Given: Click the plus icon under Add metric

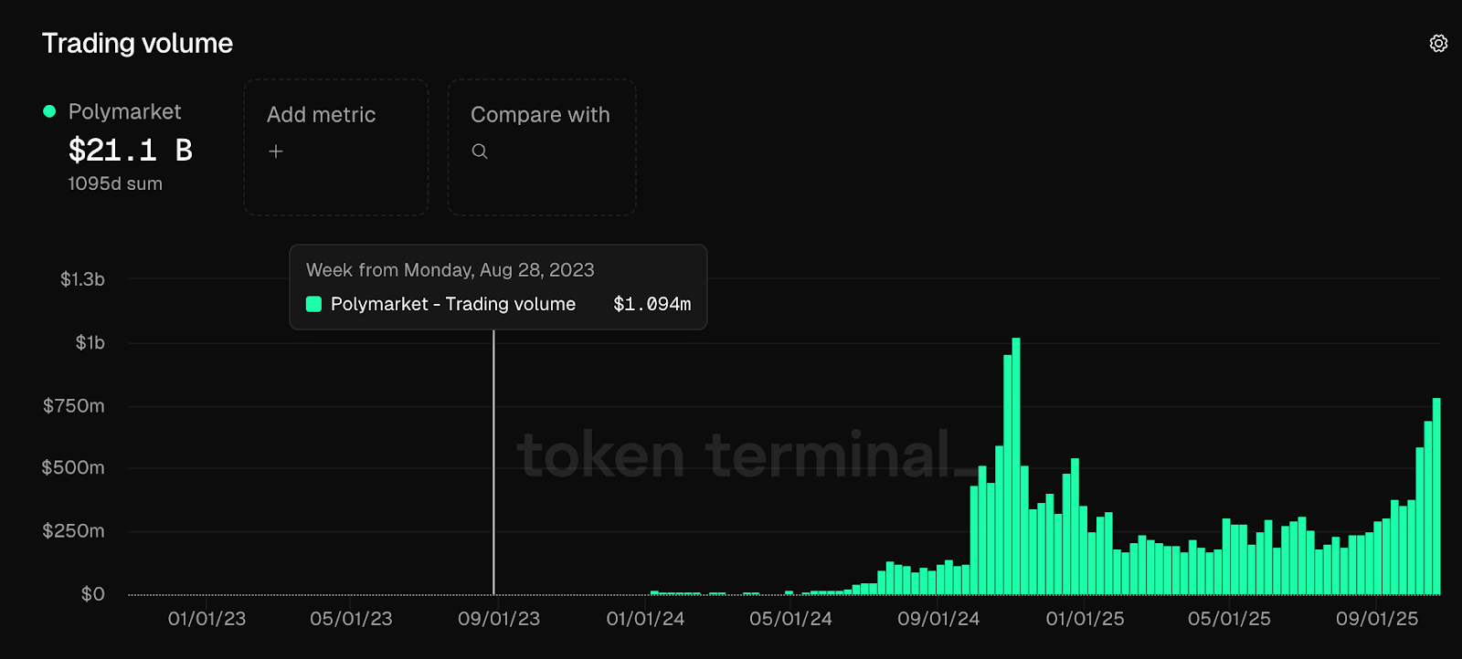Looking at the screenshot, I should pos(276,152).
